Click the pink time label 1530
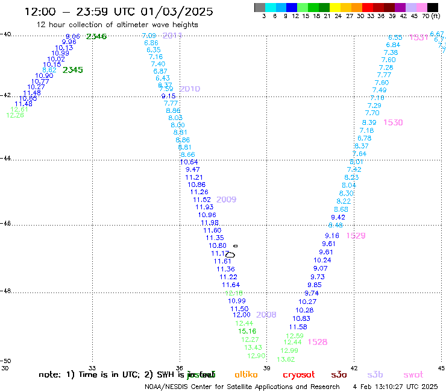The height and width of the screenshot is (392, 446). coord(393,122)
